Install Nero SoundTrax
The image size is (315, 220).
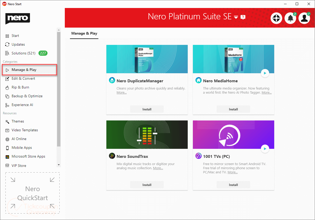tap(147, 185)
